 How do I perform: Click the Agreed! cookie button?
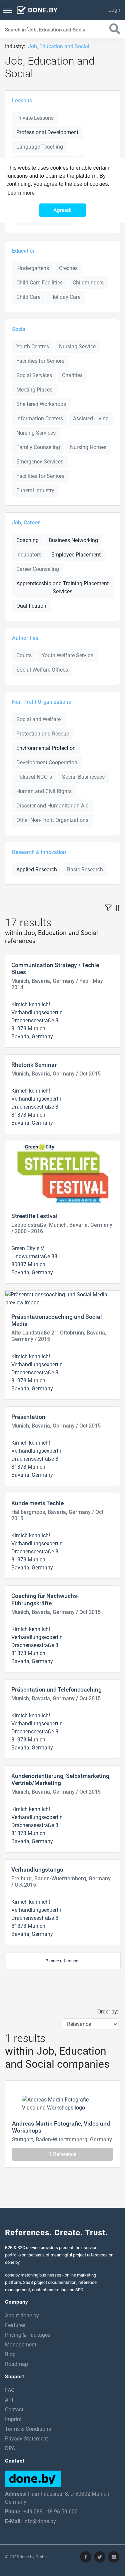(62, 210)
